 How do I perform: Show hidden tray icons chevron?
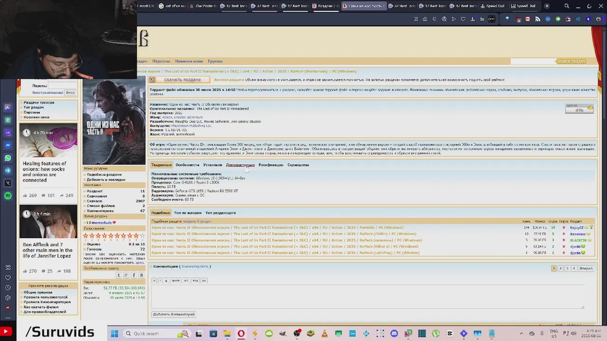tap(522, 333)
